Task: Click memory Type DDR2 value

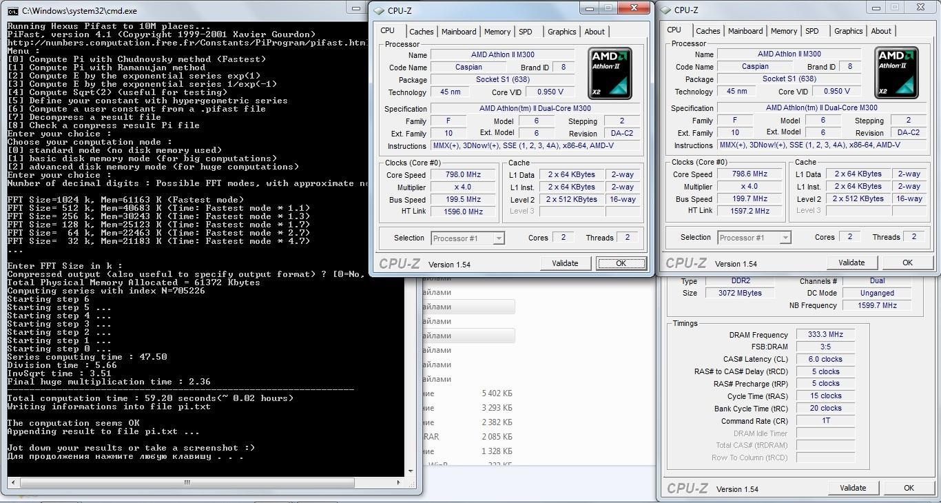Action: pyautogui.click(x=741, y=281)
